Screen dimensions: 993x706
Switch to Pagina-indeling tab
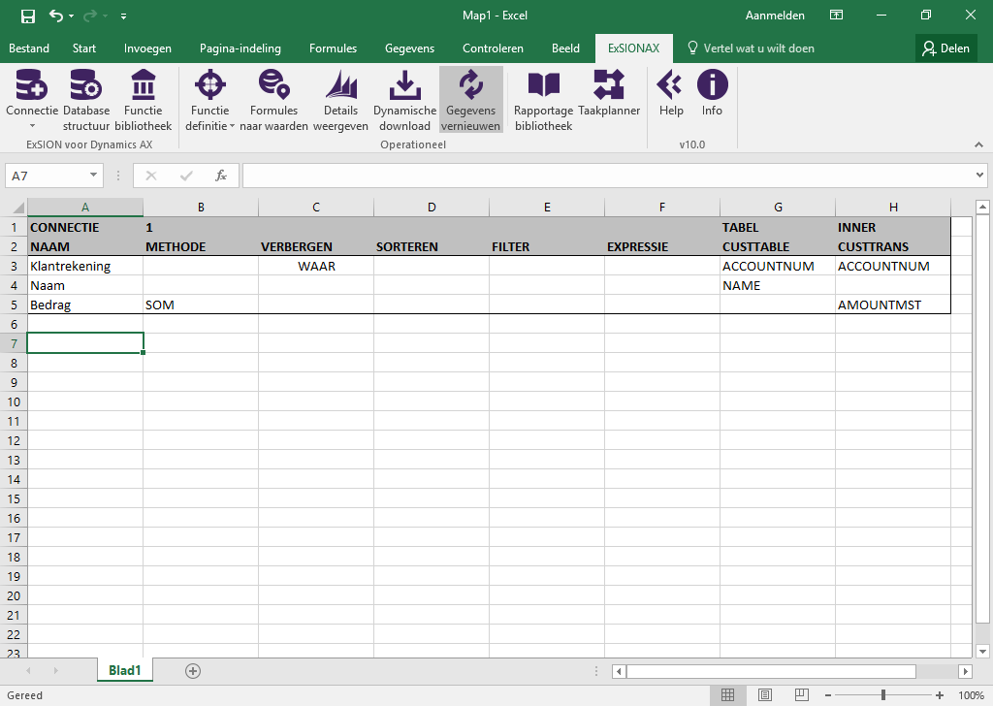[240, 48]
